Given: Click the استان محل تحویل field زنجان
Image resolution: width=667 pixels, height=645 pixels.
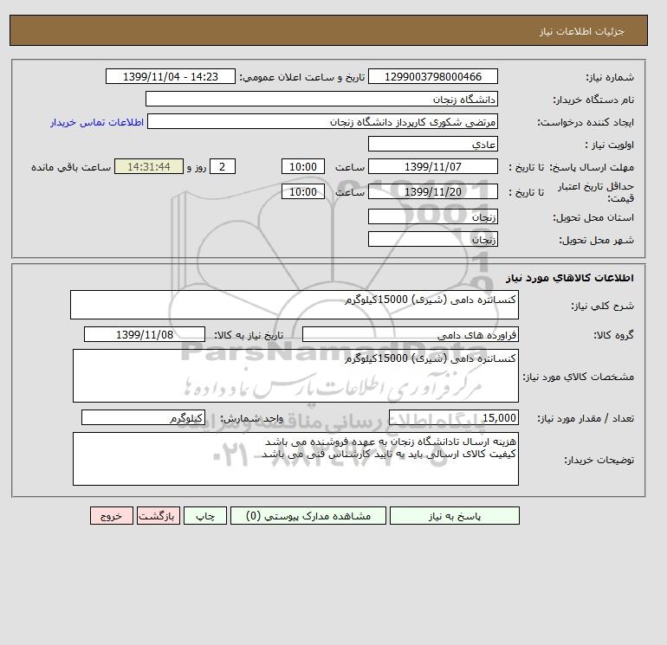Looking at the screenshot, I should (x=432, y=216).
